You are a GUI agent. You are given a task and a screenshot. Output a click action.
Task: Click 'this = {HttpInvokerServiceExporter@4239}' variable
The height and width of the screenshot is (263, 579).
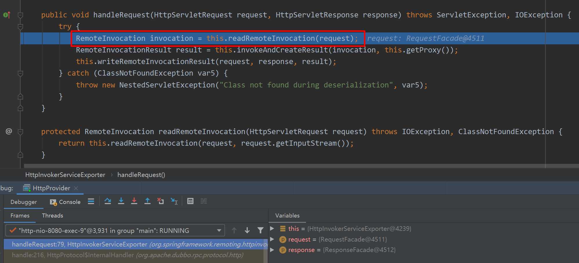350,229
